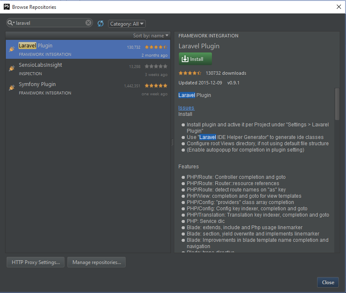Select the Symfony Plugin row
The height and width of the screenshot is (293, 346).
point(88,88)
